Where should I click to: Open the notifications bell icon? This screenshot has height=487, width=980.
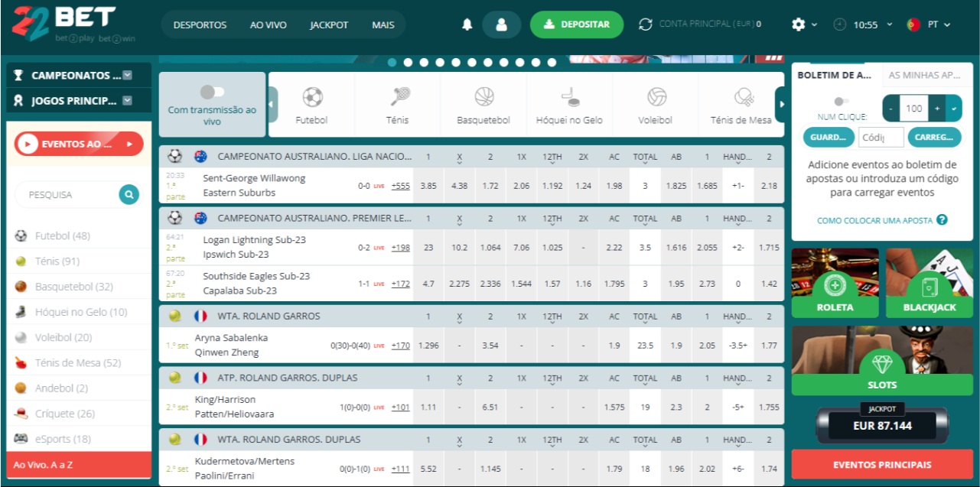click(x=469, y=24)
